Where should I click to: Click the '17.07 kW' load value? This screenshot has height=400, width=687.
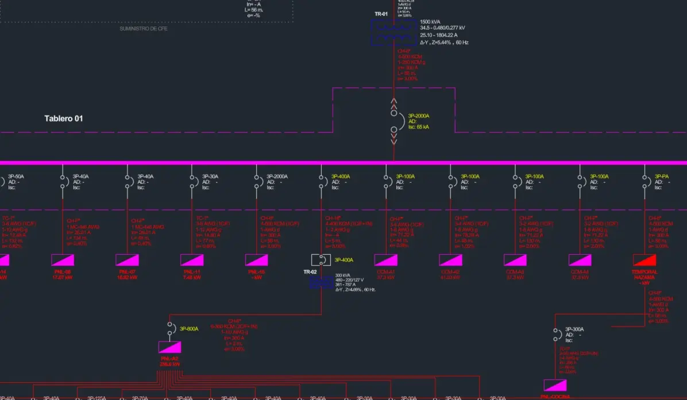[x=63, y=277]
